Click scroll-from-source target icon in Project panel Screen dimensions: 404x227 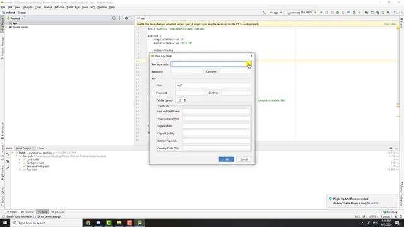tap(114, 18)
